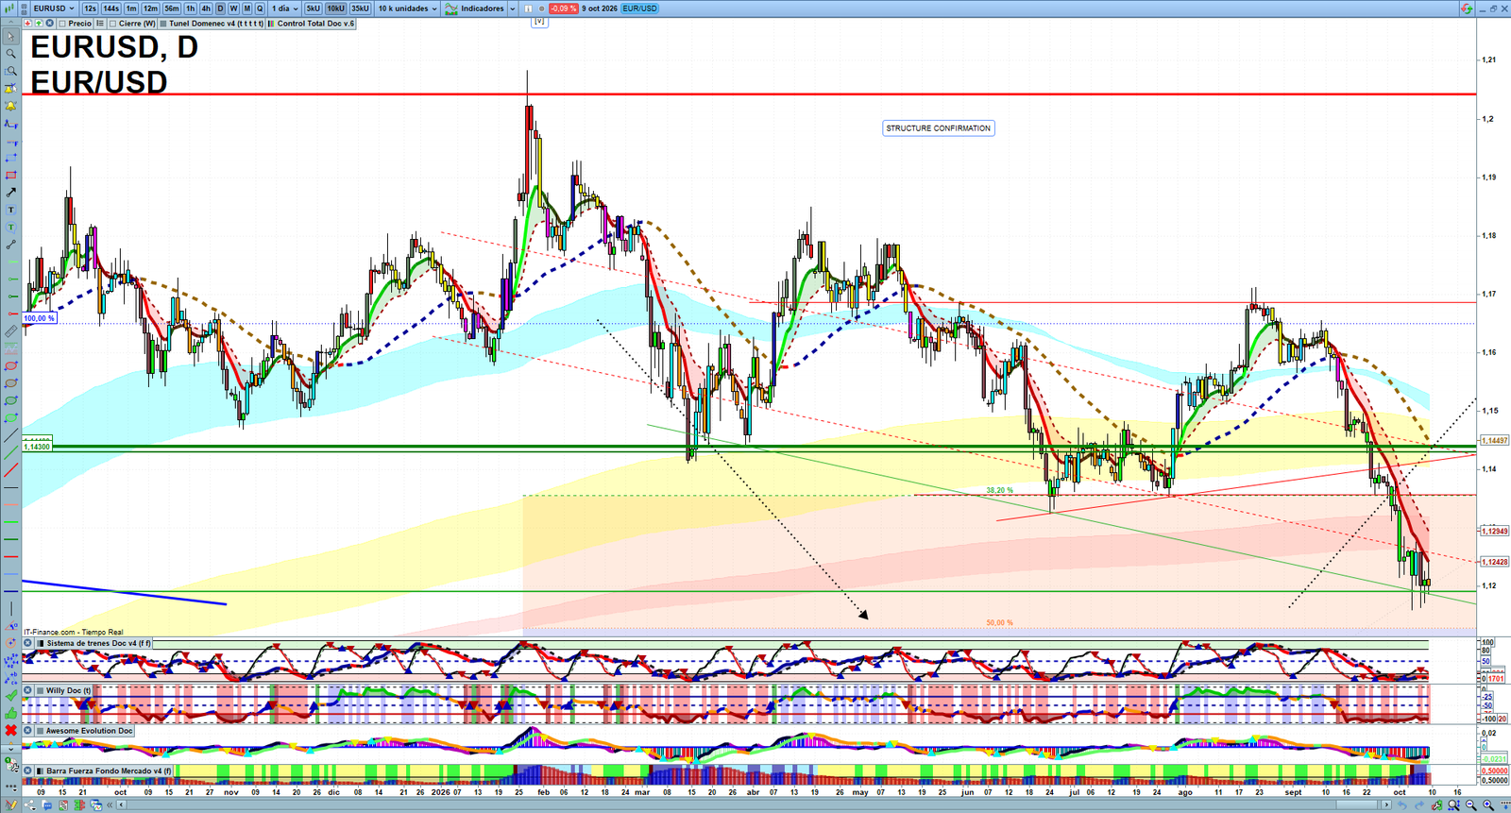Click the red X delete icon

click(x=11, y=730)
